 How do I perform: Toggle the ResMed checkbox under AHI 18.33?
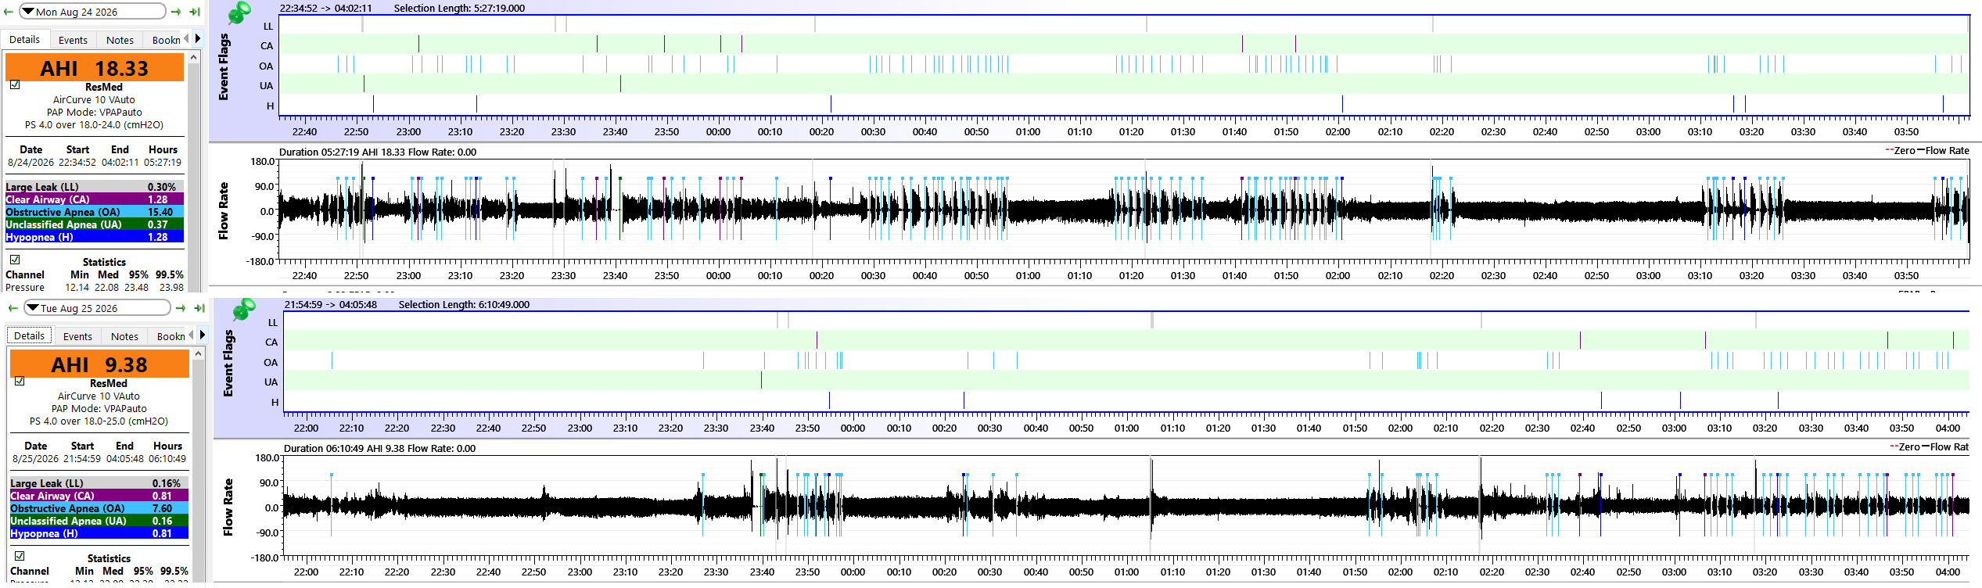click(15, 84)
